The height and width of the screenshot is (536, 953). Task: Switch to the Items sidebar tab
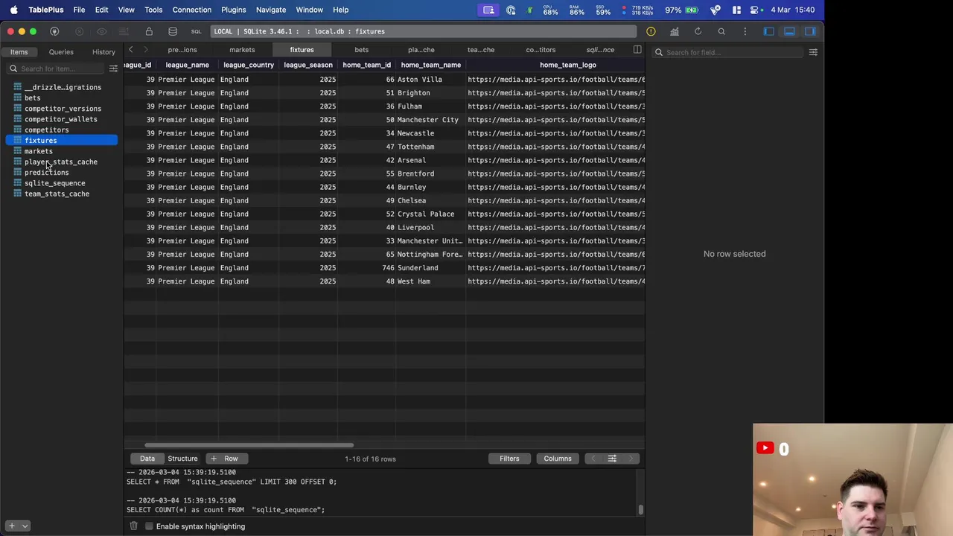click(19, 52)
